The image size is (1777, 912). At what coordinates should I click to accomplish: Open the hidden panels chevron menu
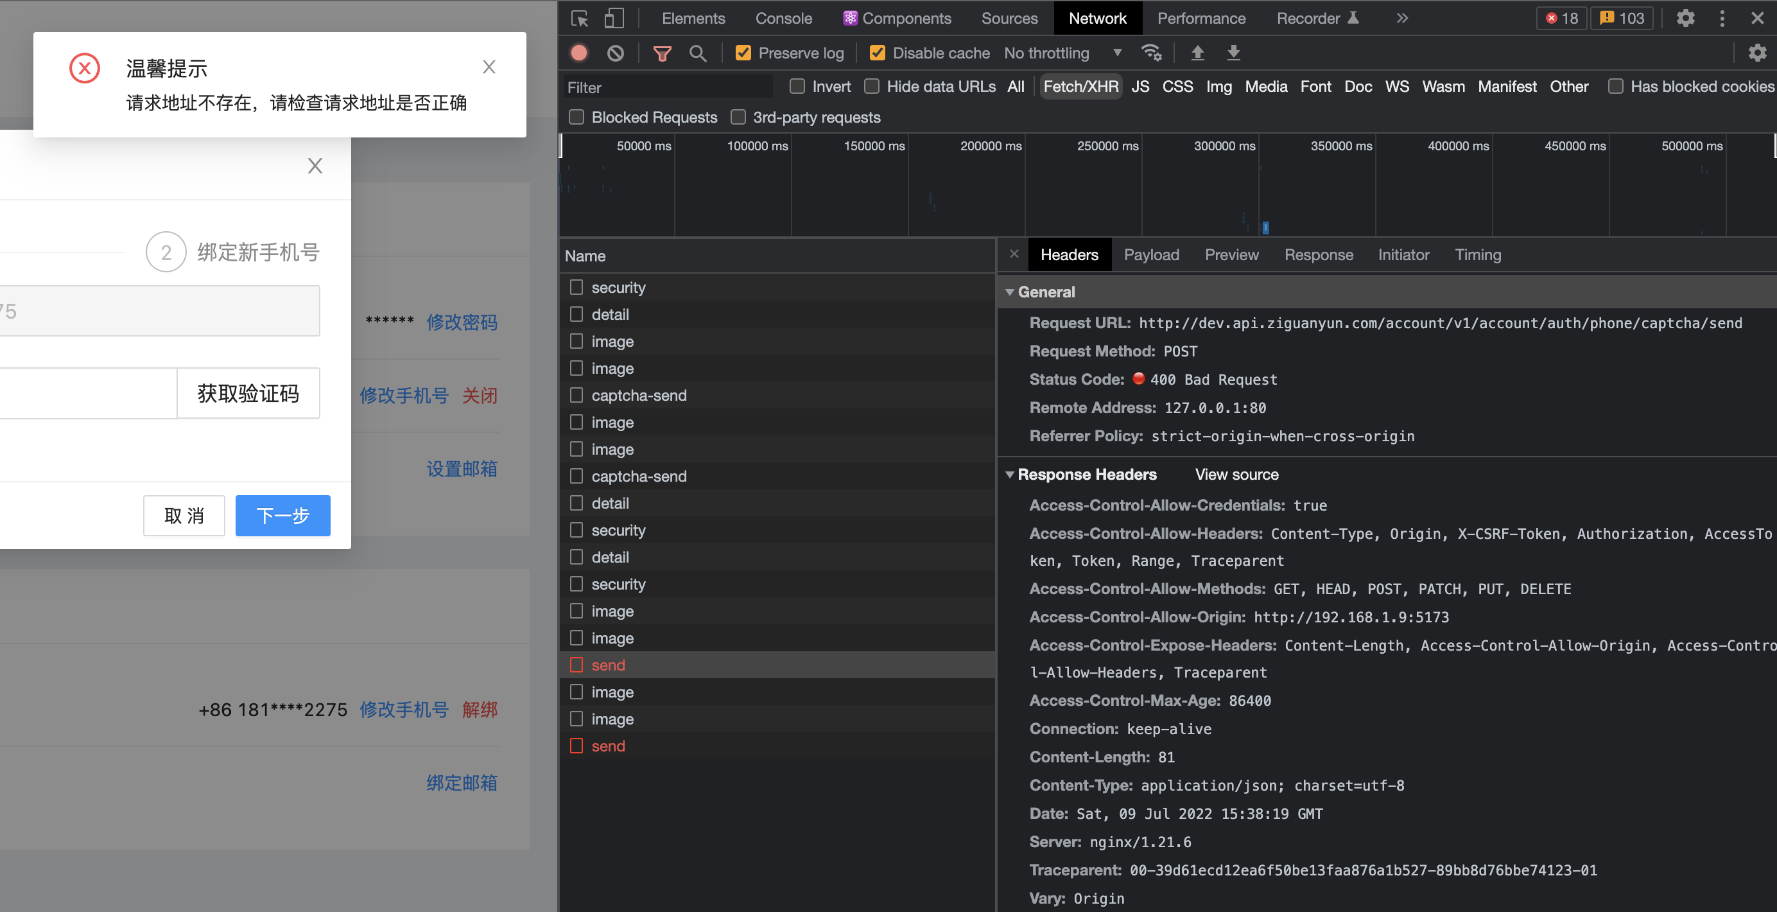tap(1401, 18)
